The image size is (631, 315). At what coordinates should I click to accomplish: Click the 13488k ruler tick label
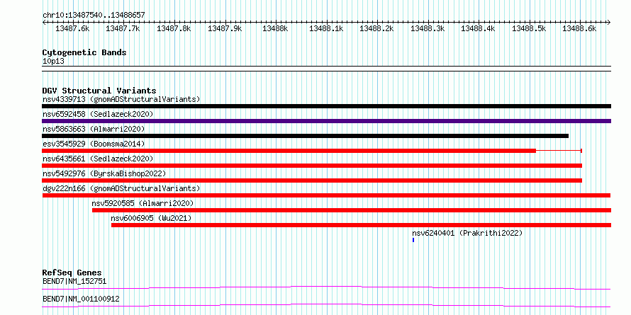click(275, 28)
